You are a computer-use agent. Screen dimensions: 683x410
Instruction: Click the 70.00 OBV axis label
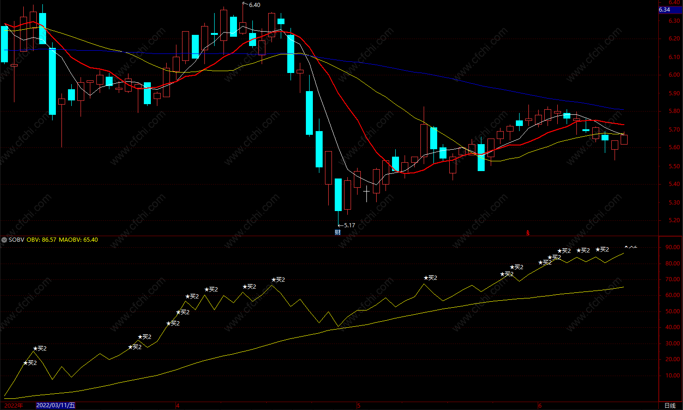click(673, 279)
